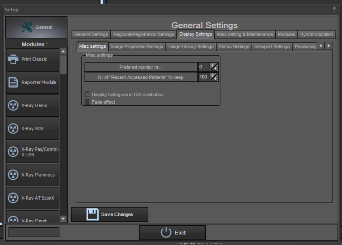Open the Print Classic module
The image size is (342, 245).
pos(32,59)
